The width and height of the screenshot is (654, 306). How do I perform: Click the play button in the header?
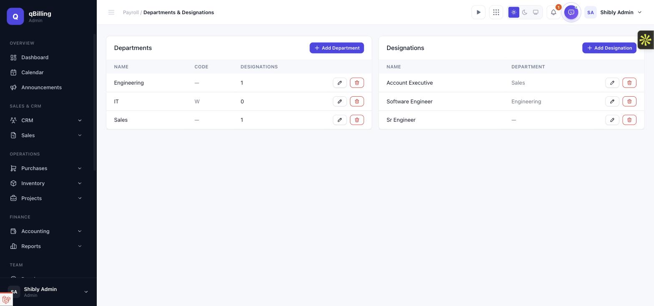coord(478,13)
